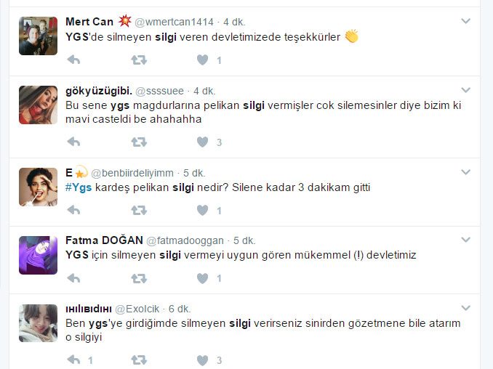Open options chevron on Fatma DOĞAN's tweet
This screenshot has height=369, width=493.
(465, 240)
